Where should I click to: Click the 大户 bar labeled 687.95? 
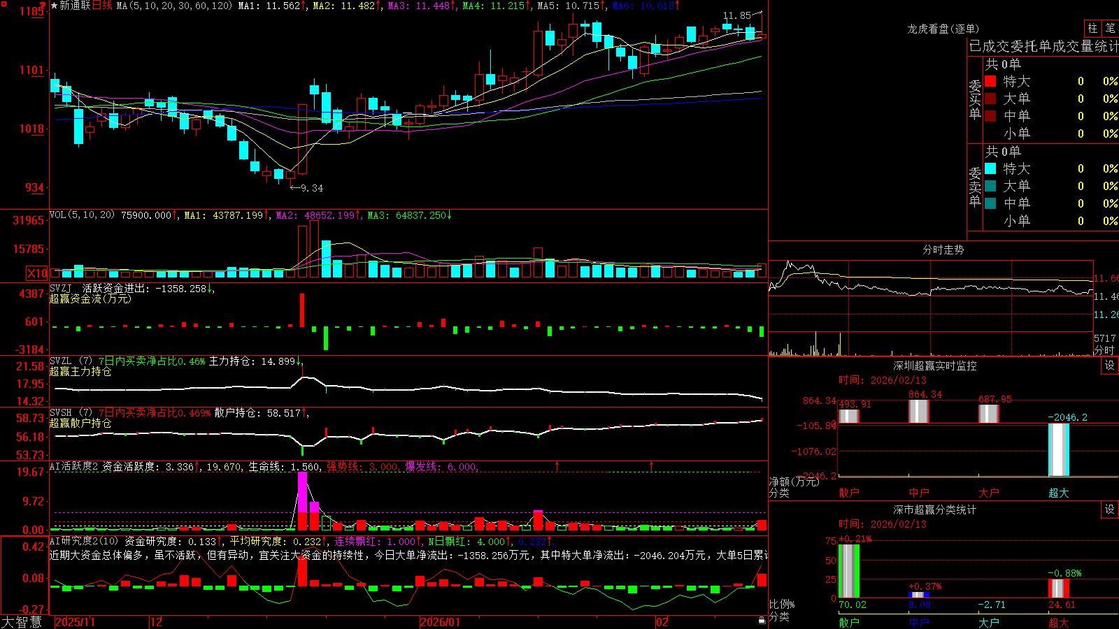(989, 414)
